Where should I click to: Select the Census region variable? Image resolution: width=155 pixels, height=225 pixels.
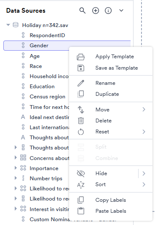point(47,97)
